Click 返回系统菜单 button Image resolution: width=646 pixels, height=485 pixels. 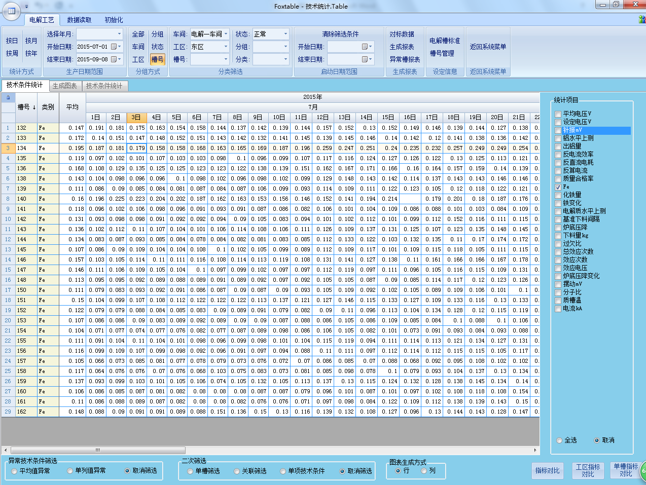click(x=488, y=47)
